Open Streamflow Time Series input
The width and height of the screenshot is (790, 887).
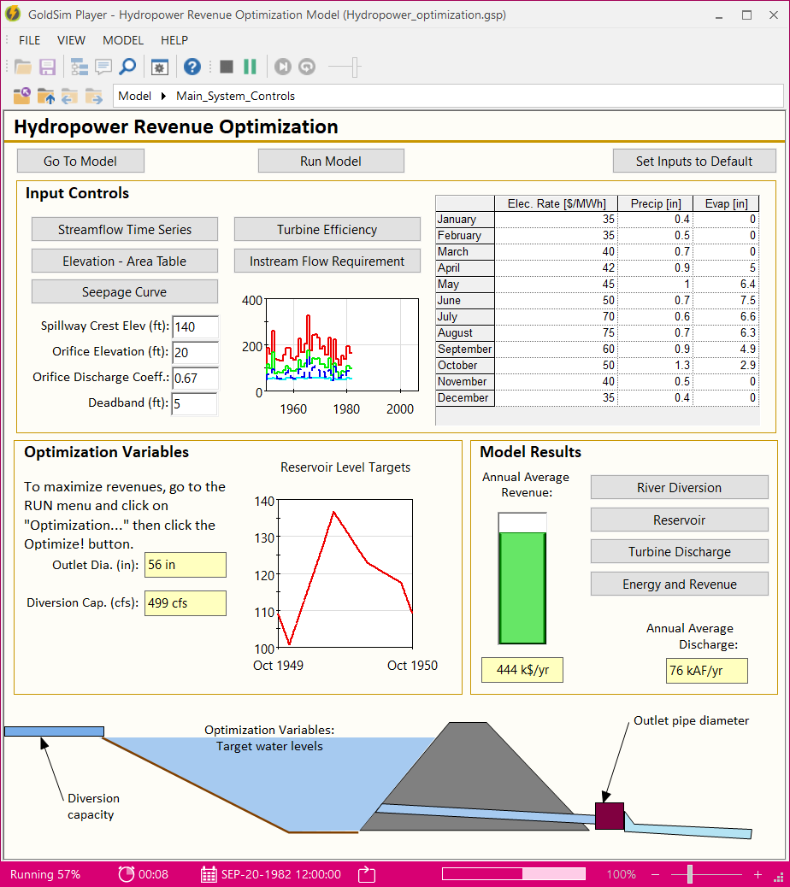(125, 230)
